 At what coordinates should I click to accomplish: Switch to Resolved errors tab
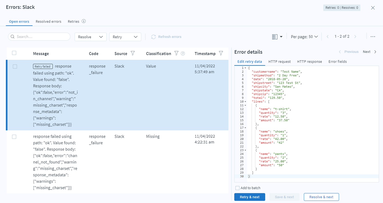pos(48,21)
